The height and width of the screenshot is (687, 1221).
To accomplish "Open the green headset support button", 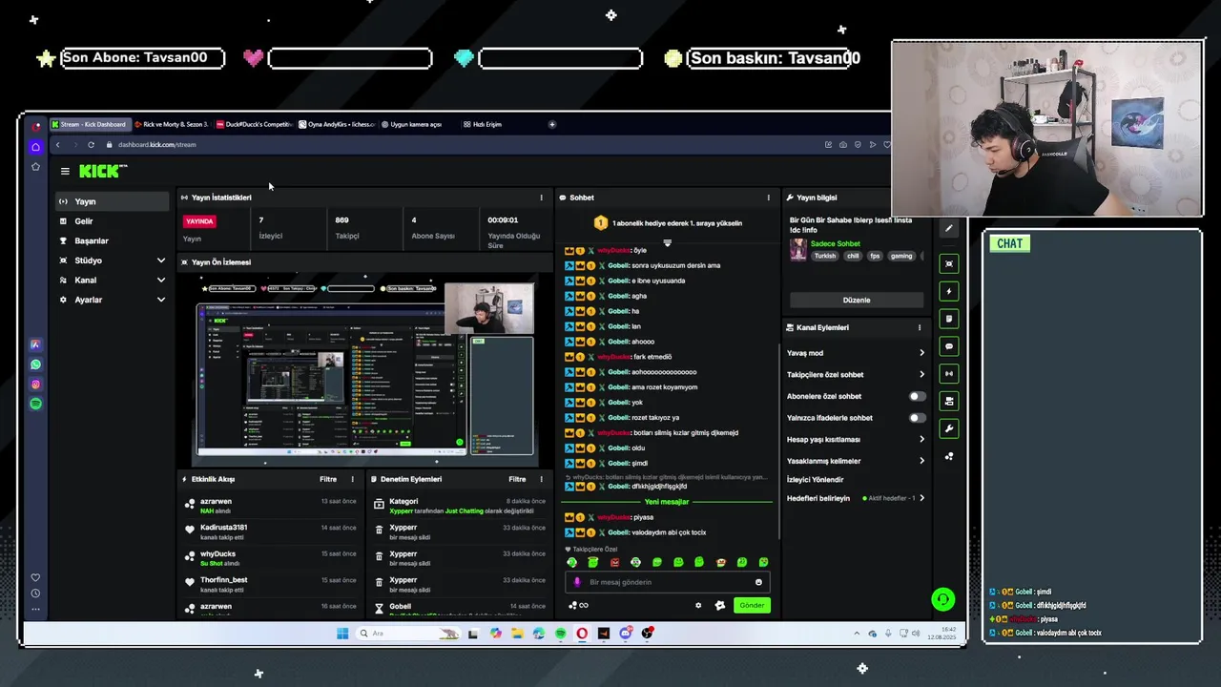I will click(x=942, y=599).
